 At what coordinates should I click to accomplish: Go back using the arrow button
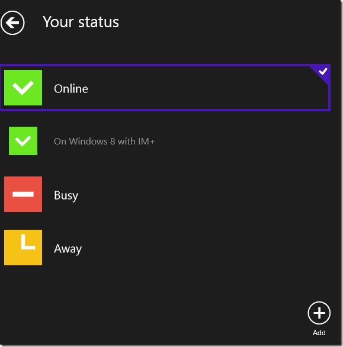pos(12,23)
